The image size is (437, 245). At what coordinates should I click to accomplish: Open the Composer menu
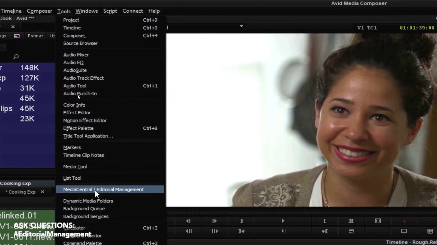pos(39,11)
